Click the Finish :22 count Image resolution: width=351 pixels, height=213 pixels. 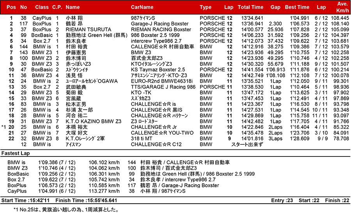point(337,201)
